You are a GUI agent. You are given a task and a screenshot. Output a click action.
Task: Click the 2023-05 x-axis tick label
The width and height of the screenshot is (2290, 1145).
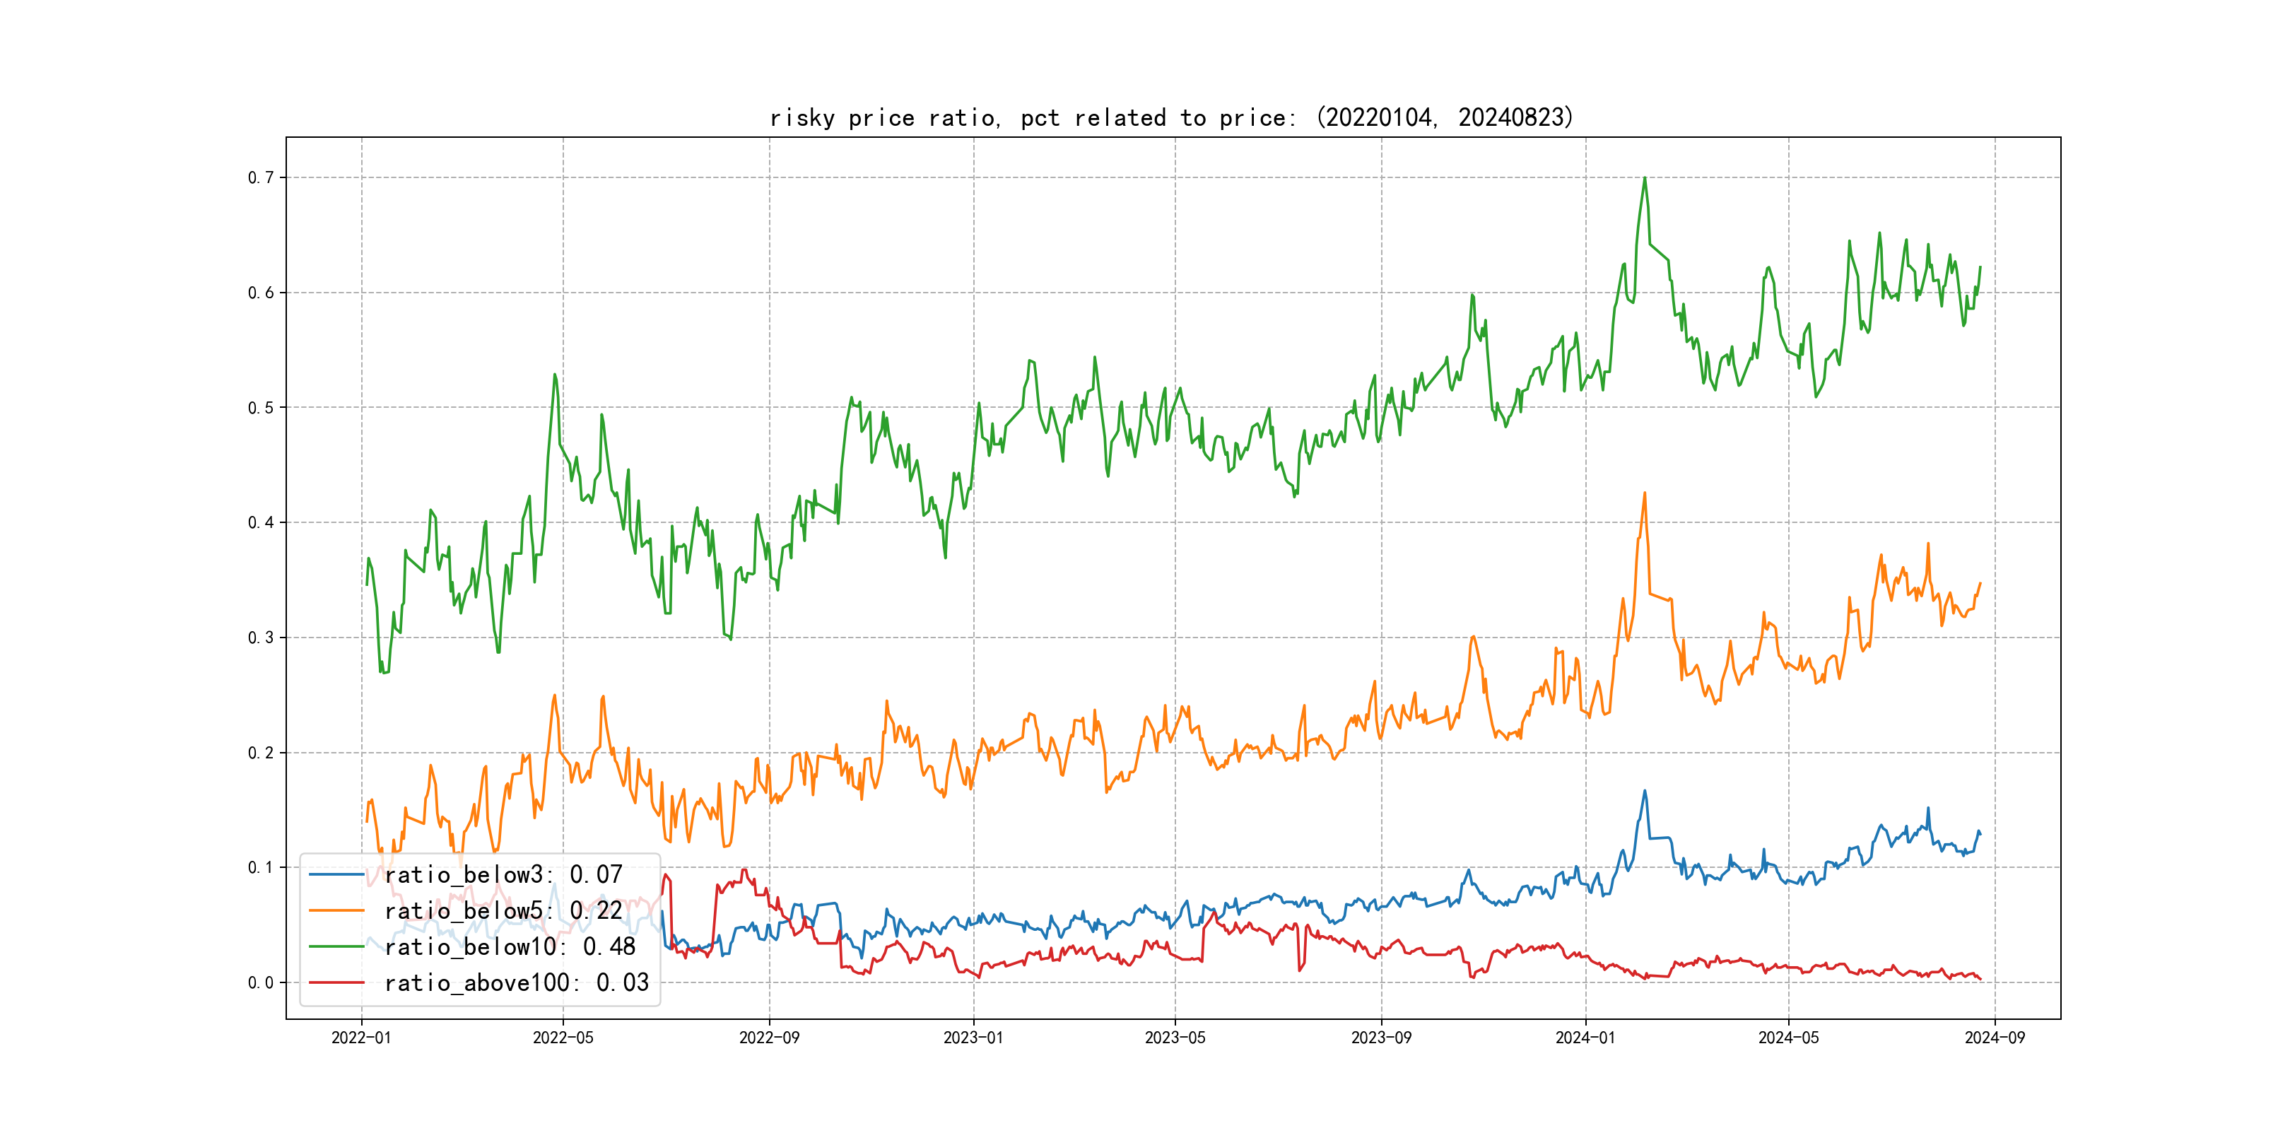pyautogui.click(x=1175, y=1038)
